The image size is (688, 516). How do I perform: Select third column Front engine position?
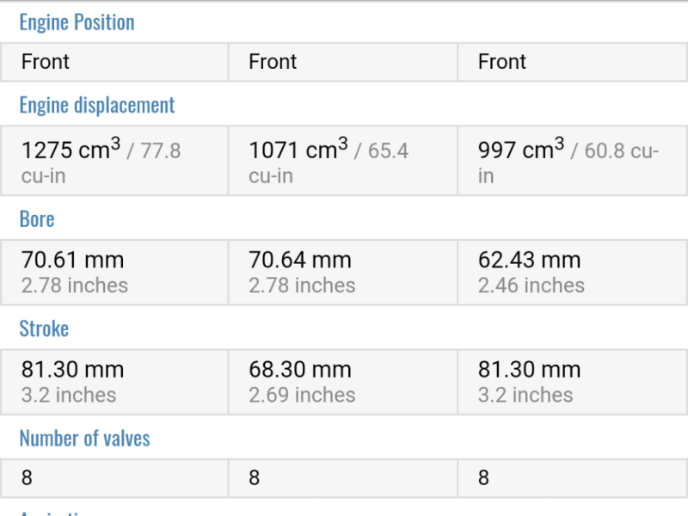(x=572, y=62)
